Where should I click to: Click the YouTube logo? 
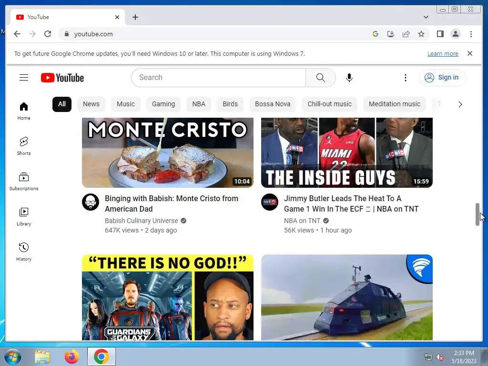[x=62, y=78]
